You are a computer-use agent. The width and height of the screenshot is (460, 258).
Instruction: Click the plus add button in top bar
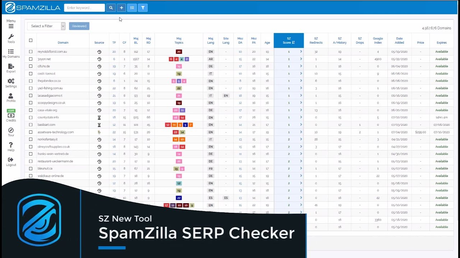[x=121, y=8]
